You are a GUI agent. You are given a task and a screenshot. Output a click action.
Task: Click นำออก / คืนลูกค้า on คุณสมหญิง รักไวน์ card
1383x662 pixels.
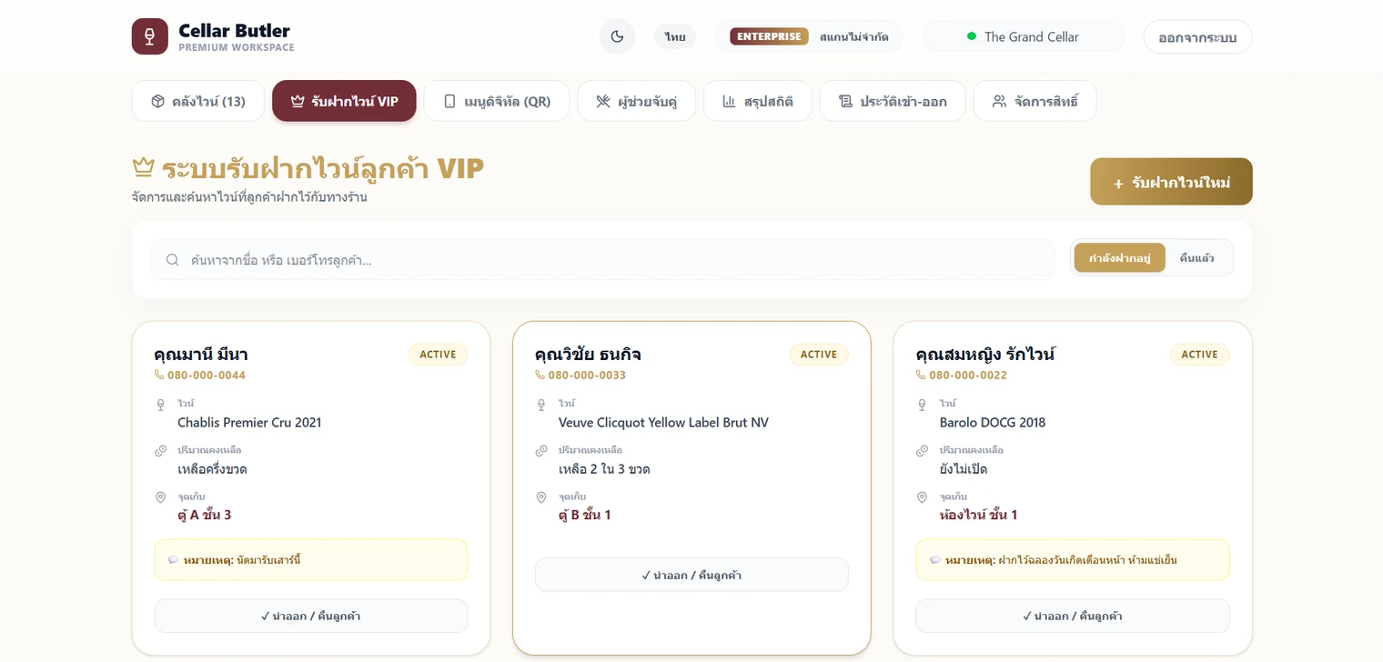pos(1073,616)
